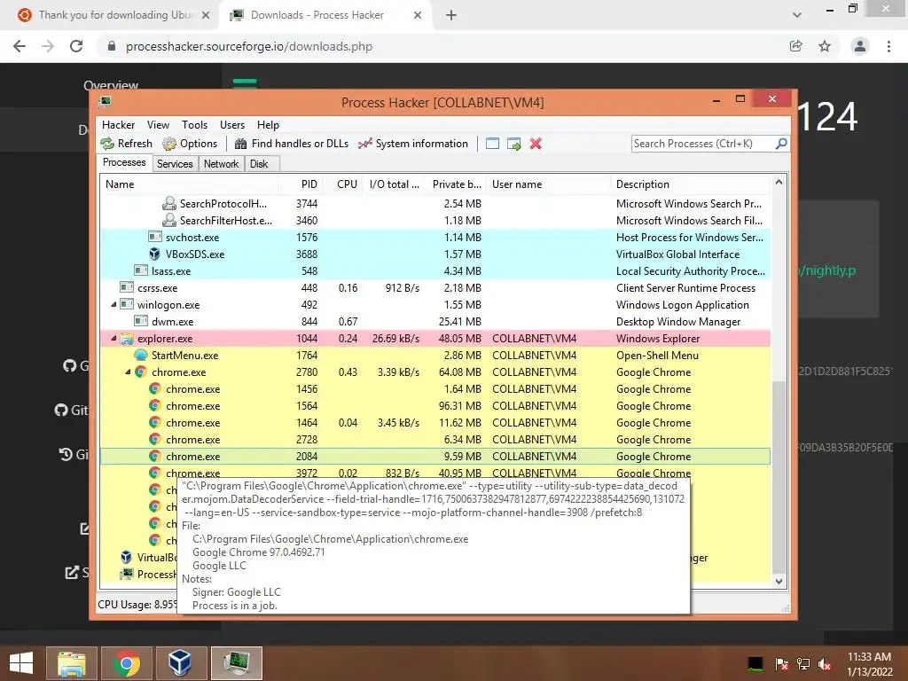Select the explorer.exe folder icon

coord(127,338)
